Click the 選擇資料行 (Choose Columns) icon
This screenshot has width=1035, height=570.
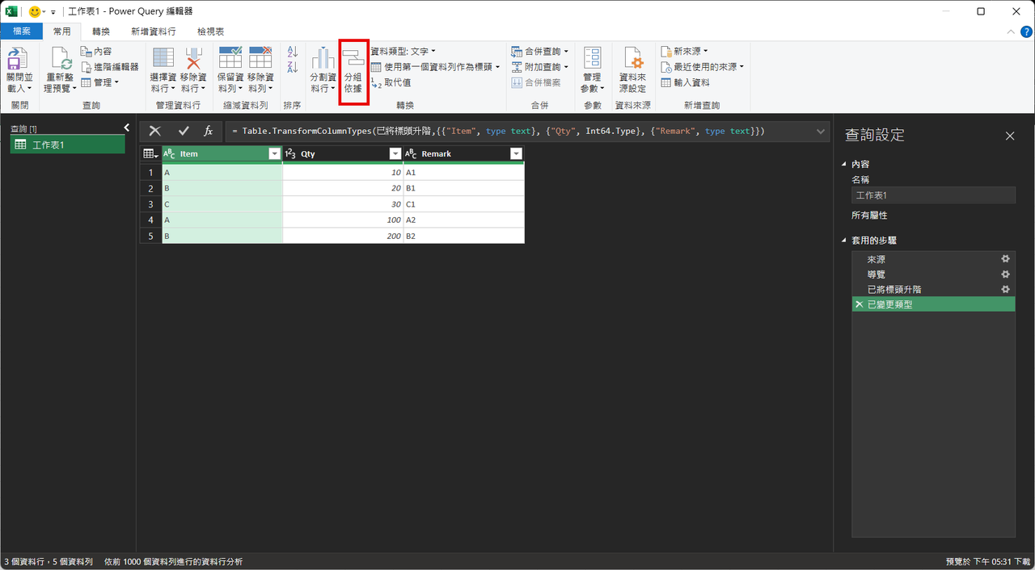[163, 59]
